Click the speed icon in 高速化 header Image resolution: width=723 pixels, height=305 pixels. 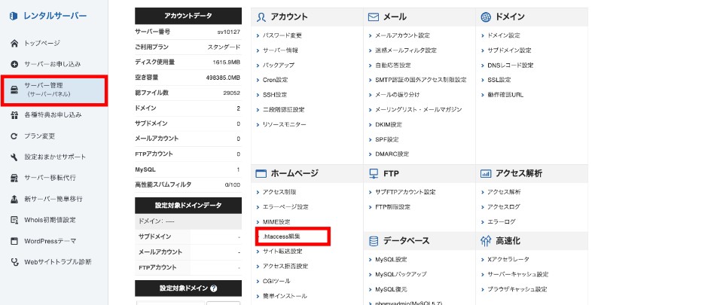point(486,241)
